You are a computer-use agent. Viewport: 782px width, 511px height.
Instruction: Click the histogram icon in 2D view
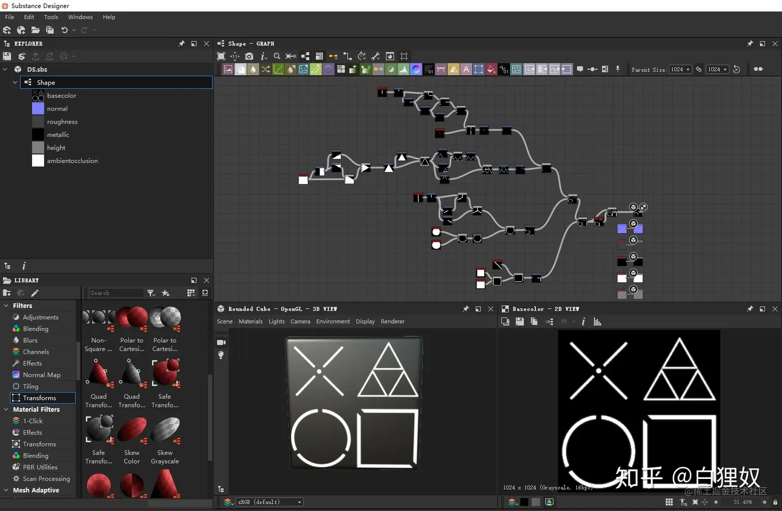coord(597,322)
